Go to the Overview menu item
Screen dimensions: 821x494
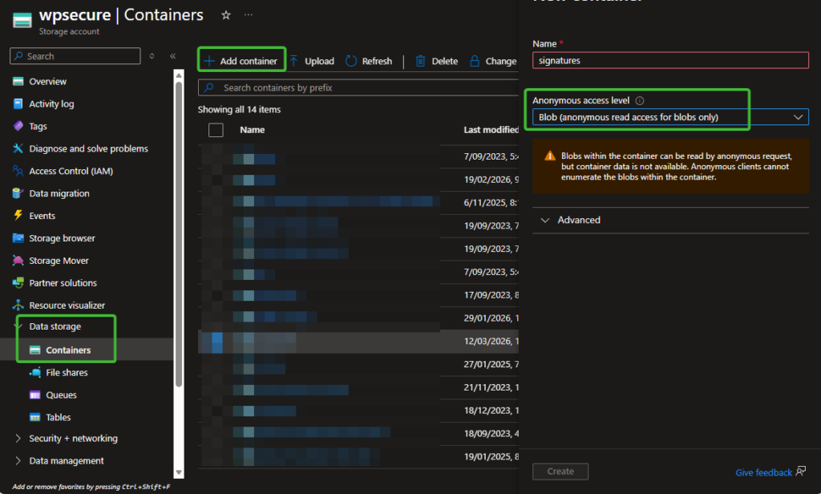(47, 82)
